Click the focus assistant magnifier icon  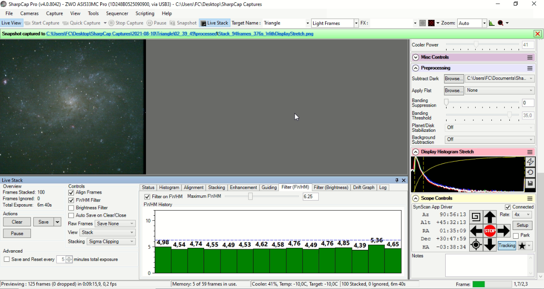pyautogui.click(x=500, y=23)
